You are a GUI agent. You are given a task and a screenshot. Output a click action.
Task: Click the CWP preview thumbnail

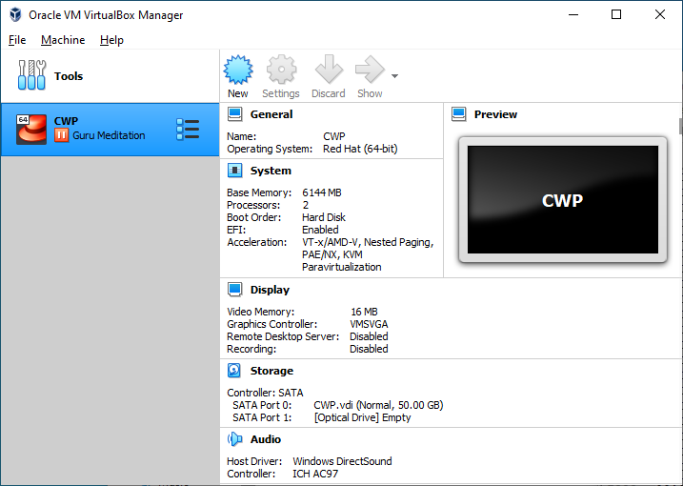[x=563, y=199]
